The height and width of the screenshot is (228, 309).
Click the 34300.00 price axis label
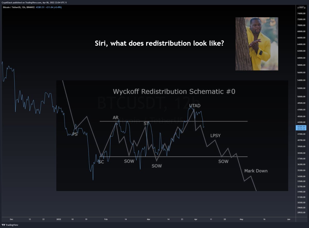pyautogui.click(x=301, y=176)
